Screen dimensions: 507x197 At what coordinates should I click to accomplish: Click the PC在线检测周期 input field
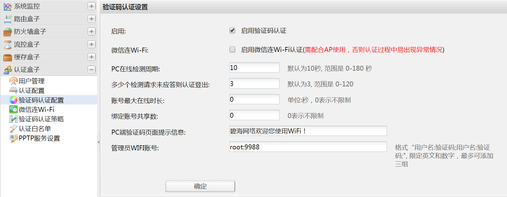(x=254, y=68)
